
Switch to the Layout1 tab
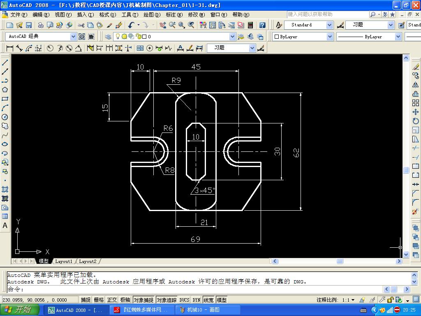[x=64, y=261]
